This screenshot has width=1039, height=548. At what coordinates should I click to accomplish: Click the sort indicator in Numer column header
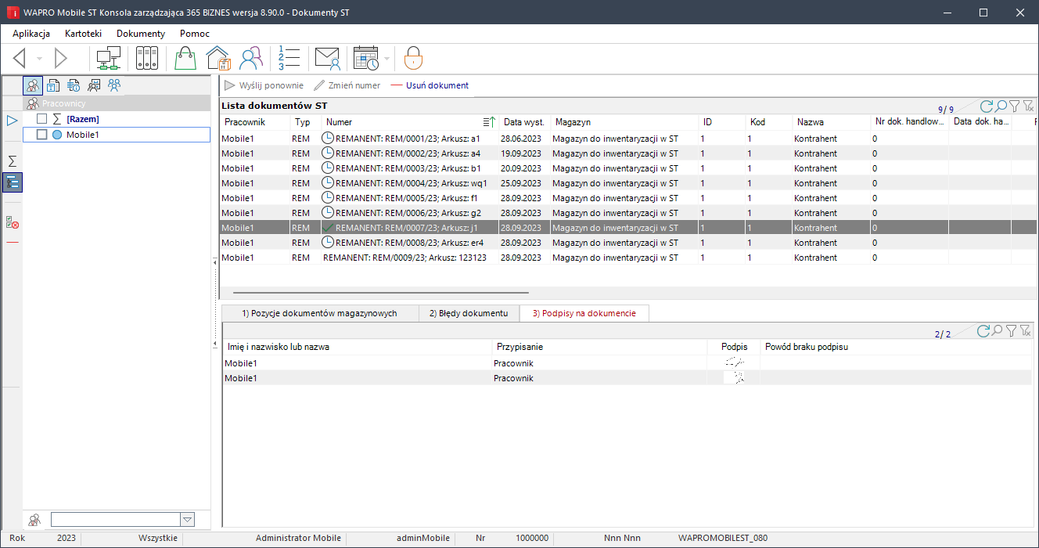click(489, 122)
